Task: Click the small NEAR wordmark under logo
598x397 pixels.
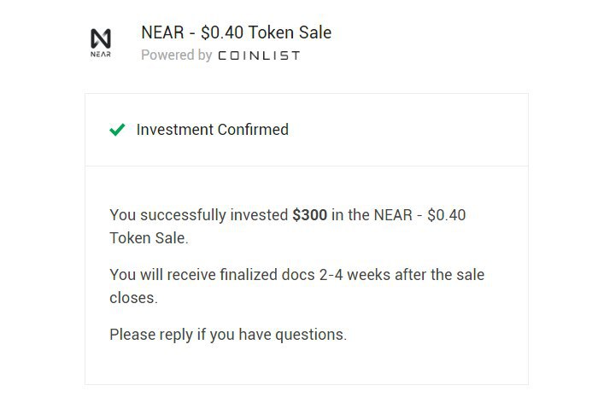Action: [101, 54]
